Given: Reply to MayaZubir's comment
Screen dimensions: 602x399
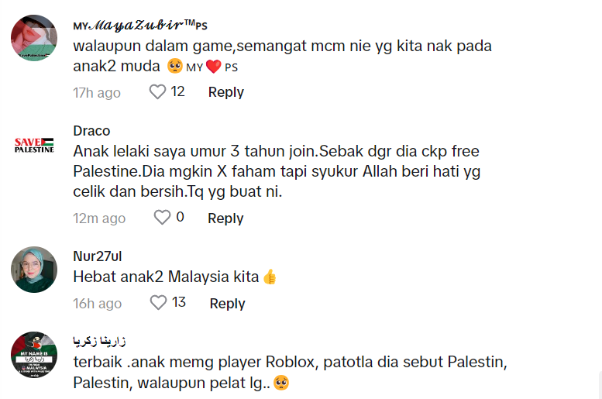Looking at the screenshot, I should pos(226,92).
